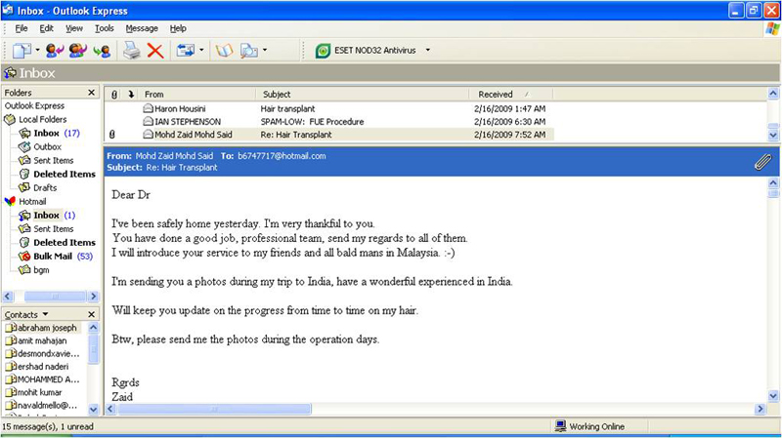The image size is (782, 438).
Task: Open the ESET NOD32 Antivirus dropdown arrow
Action: (x=428, y=51)
